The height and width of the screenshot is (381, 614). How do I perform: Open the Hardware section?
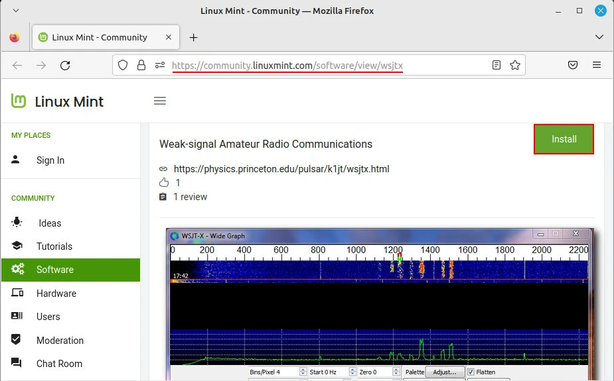[x=56, y=294]
